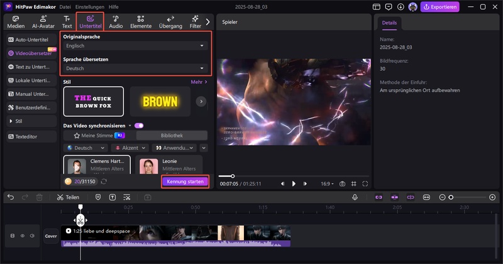Expand the Stil section in sidebar
This screenshot has height=264, width=503.
tap(31, 121)
